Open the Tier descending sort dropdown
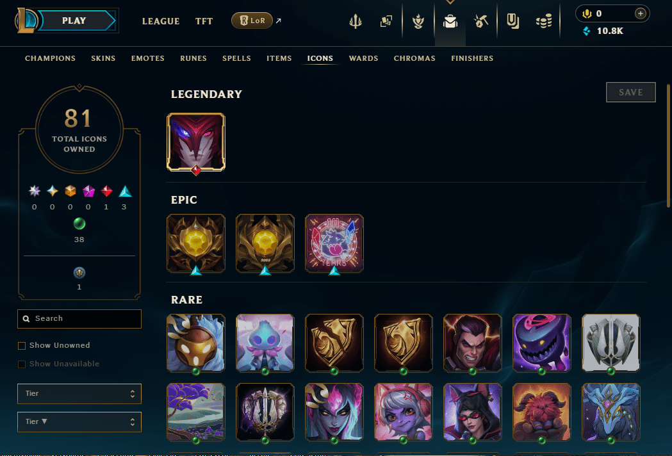672x456 pixels. (79, 422)
